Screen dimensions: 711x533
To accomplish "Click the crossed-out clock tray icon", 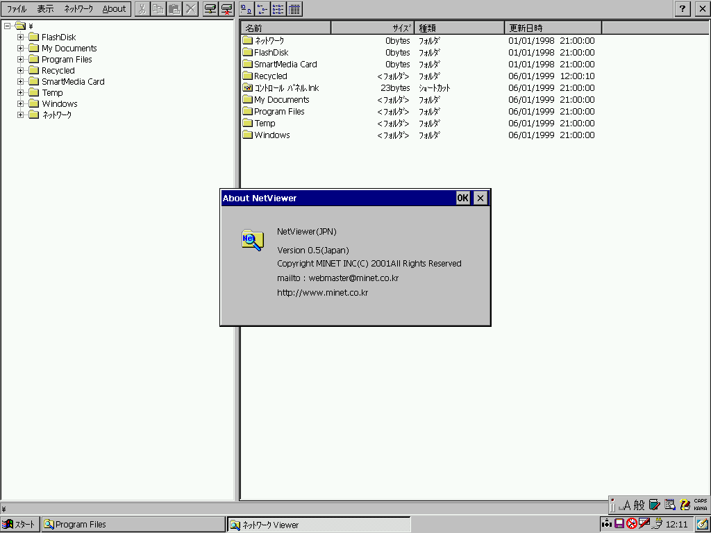I will point(632,524).
